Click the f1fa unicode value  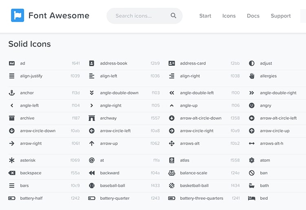pyautogui.click(x=157, y=160)
